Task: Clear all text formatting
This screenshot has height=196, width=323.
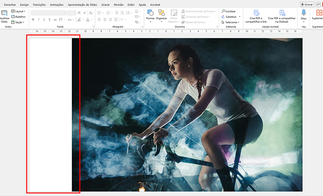Action: tap(90, 13)
